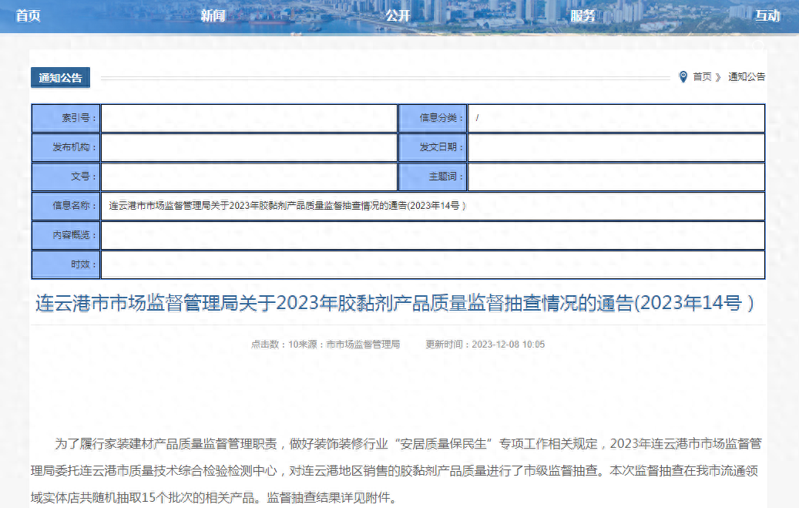Viewport: 799px width, 508px height.
Task: Click the empty 内容概览 value cell
Action: coord(432,235)
